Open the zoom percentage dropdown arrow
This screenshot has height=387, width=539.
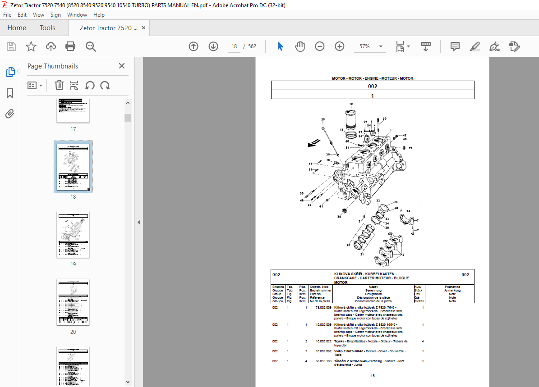pyautogui.click(x=381, y=46)
